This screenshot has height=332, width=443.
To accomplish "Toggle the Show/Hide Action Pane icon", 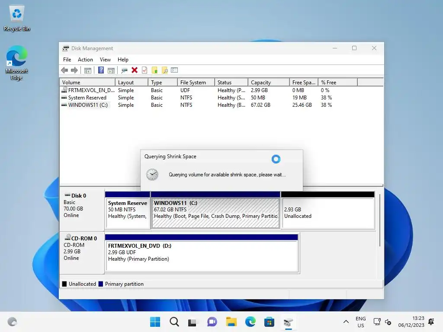I will coord(111,70).
